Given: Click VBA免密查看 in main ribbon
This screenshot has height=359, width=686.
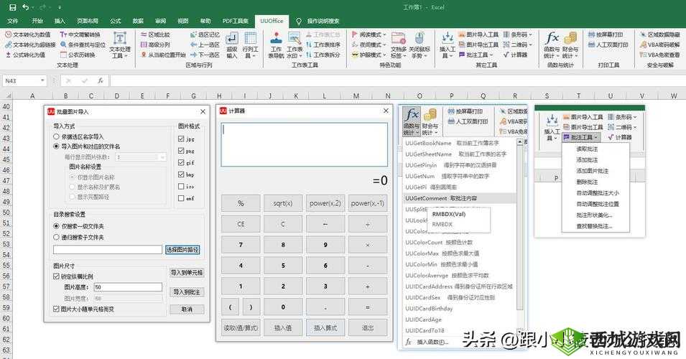Looking at the screenshot, I should pyautogui.click(x=659, y=55).
